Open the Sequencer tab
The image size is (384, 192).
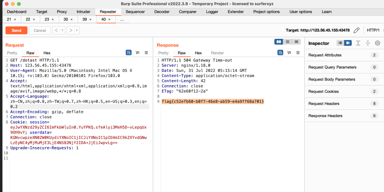(135, 12)
